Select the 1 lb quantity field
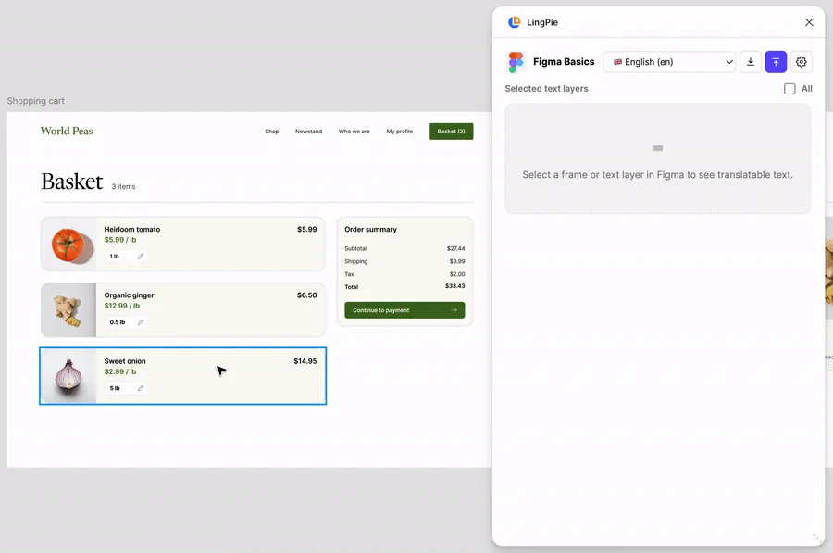The height and width of the screenshot is (553, 833). click(x=126, y=257)
